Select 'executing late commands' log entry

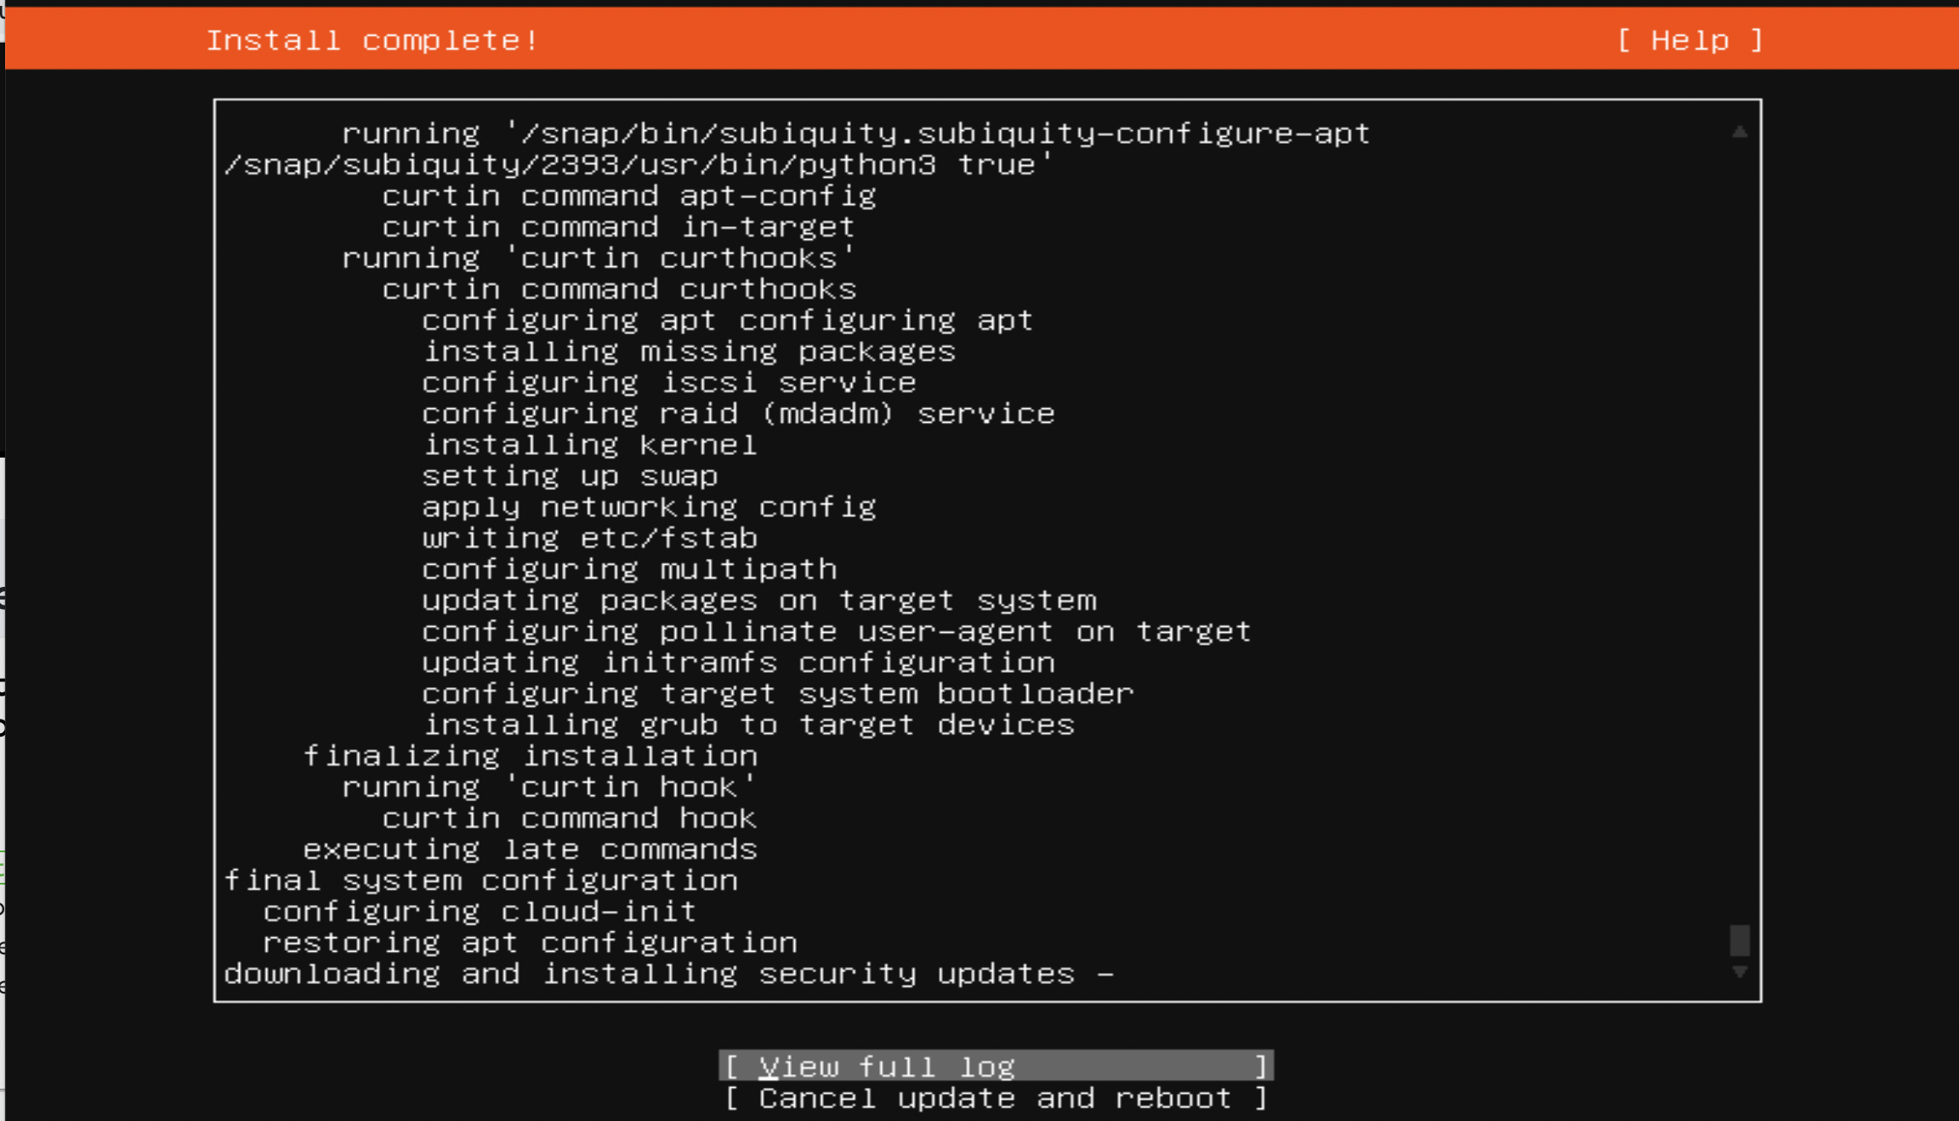coord(530,849)
